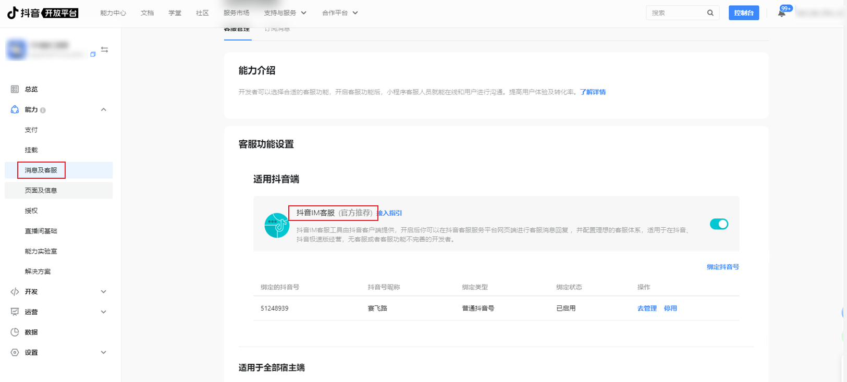Click the 操作 column header
Screen dimensions: 847x382
tap(644, 287)
